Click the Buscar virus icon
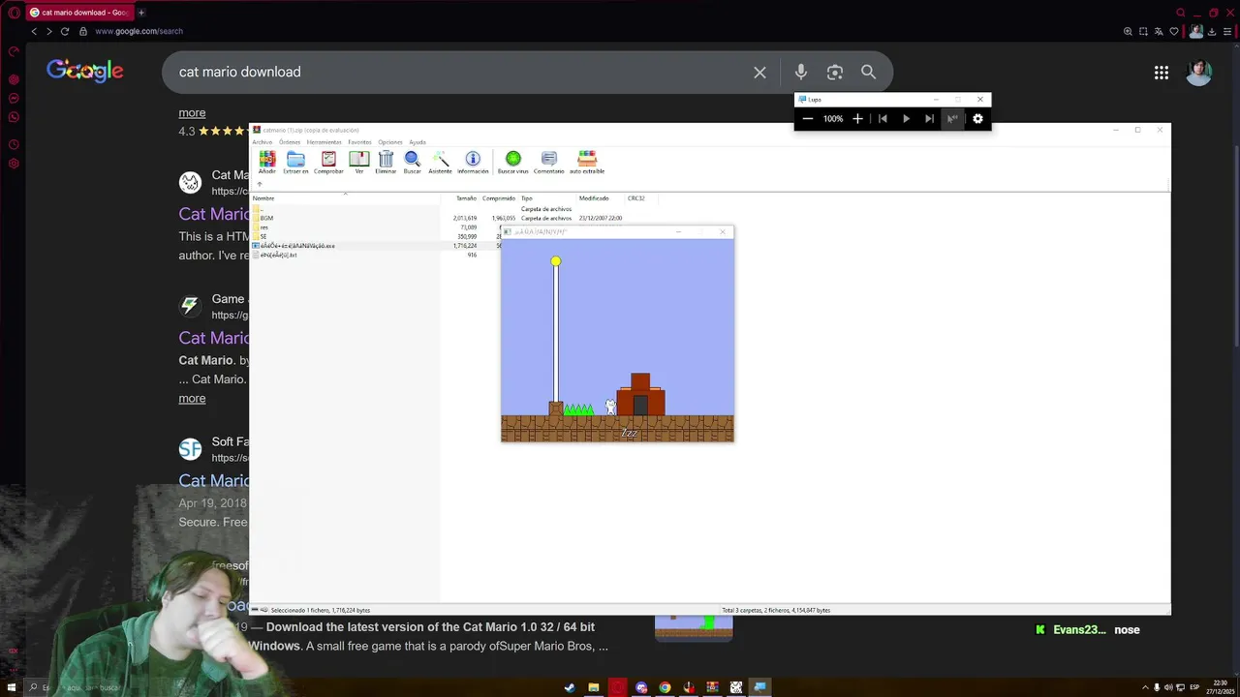1240x697 pixels. (x=512, y=162)
